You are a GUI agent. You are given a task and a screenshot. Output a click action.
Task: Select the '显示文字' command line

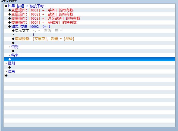tap(89, 31)
